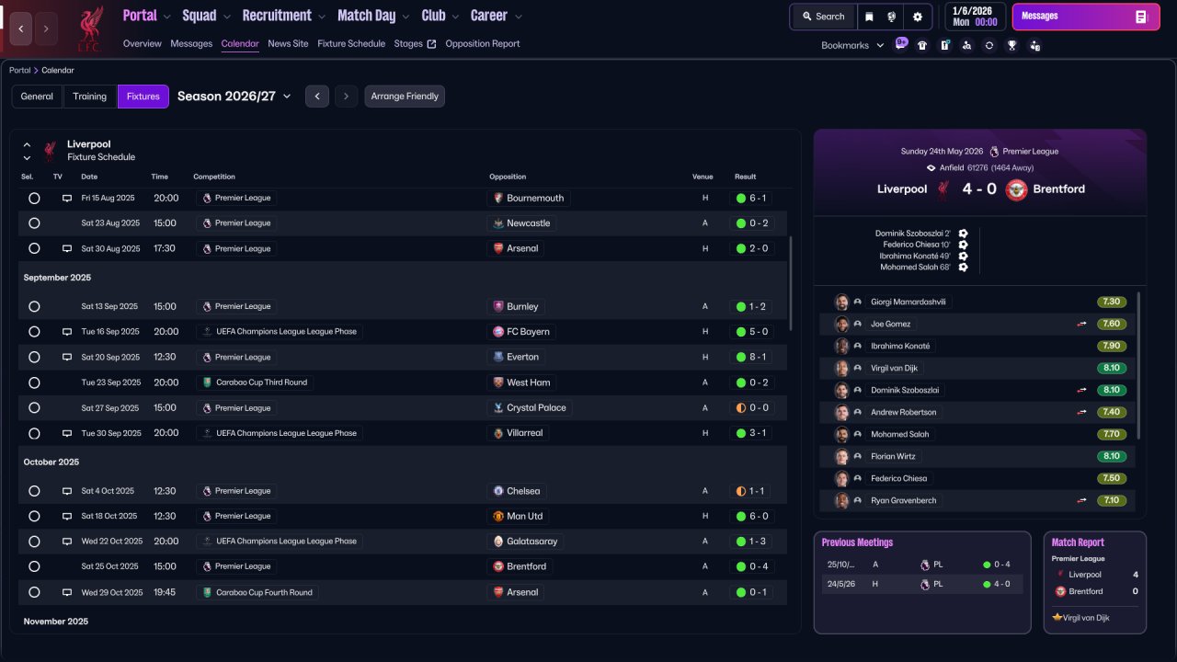Open the Bookmarks dropdown

(852, 45)
